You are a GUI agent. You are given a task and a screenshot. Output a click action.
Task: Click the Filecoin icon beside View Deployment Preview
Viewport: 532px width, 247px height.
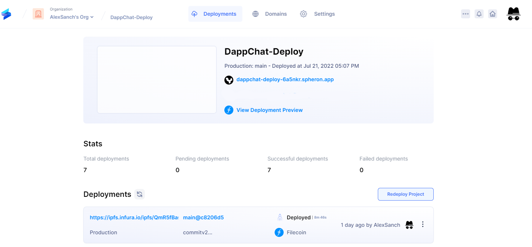[229, 110]
